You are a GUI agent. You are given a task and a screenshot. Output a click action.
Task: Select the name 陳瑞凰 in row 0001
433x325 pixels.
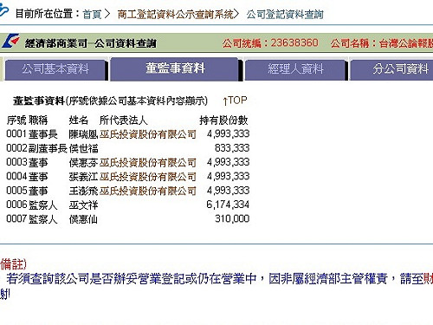83,134
